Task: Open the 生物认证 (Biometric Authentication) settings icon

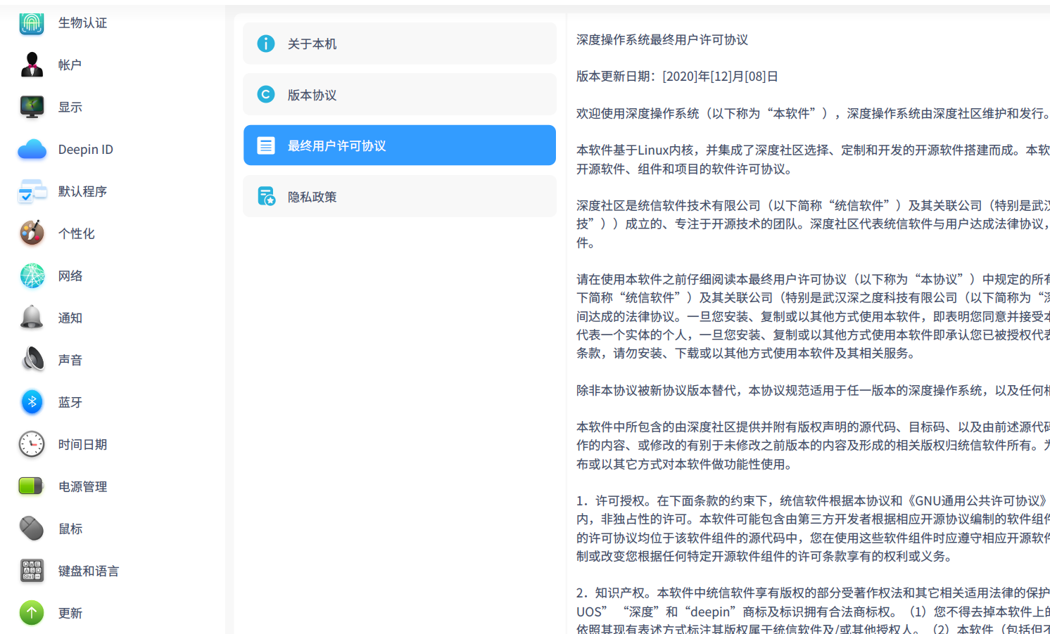Action: [x=32, y=22]
